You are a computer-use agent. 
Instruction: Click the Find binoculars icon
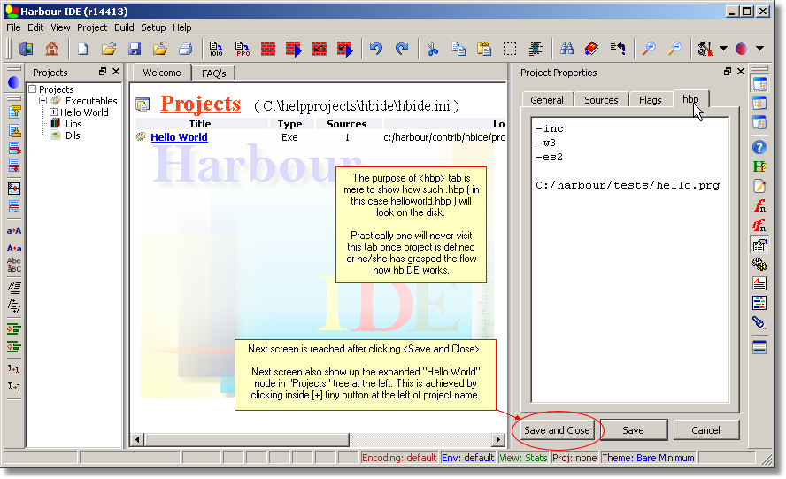tap(566, 49)
